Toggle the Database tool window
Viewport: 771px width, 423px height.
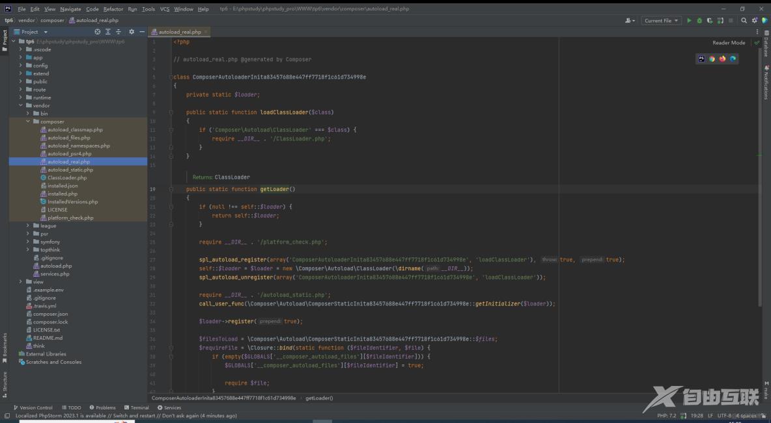[766, 47]
